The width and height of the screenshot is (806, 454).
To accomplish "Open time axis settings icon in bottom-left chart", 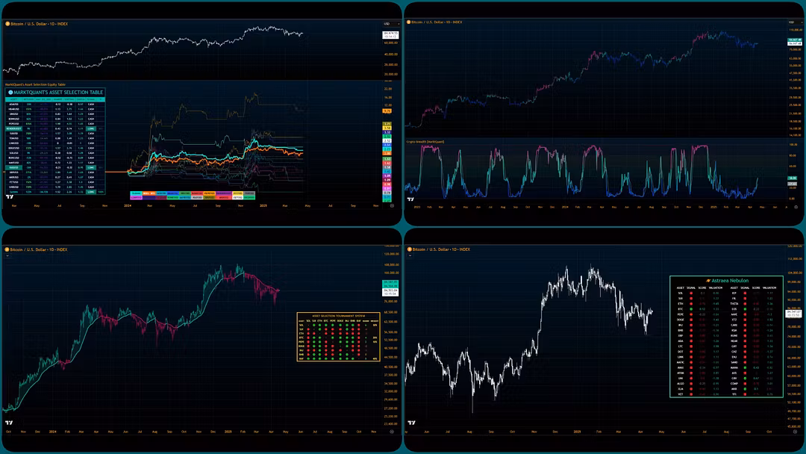I will (392, 432).
